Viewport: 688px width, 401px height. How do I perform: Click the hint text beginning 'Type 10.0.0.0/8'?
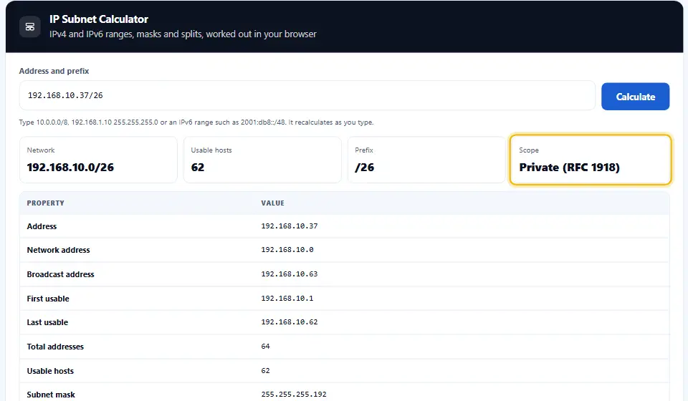[x=196, y=122]
